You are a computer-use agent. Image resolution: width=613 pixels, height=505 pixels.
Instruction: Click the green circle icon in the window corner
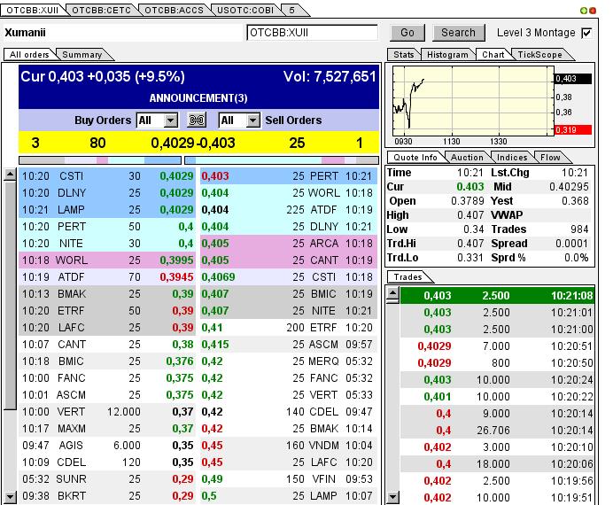[584, 11]
